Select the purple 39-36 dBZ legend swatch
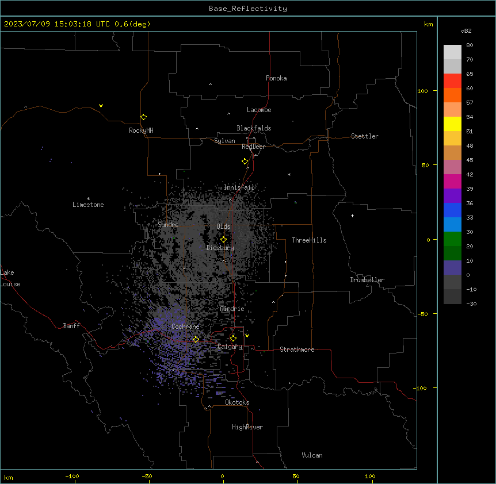The image size is (496, 484). [452, 195]
